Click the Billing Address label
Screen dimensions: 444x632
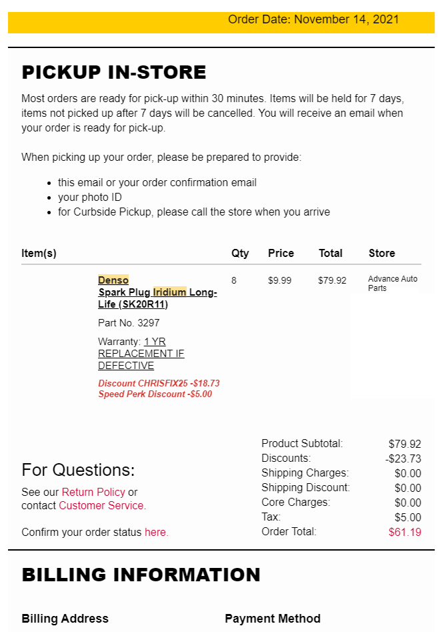tap(65, 618)
